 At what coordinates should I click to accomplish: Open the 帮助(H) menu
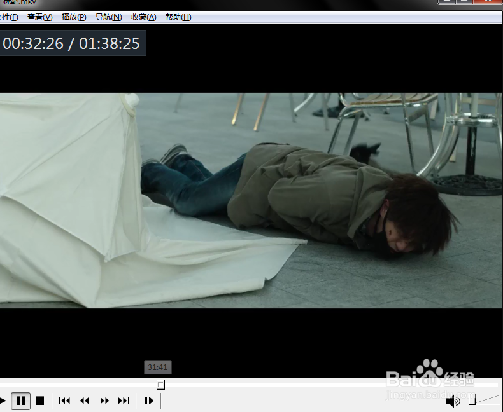(x=178, y=17)
